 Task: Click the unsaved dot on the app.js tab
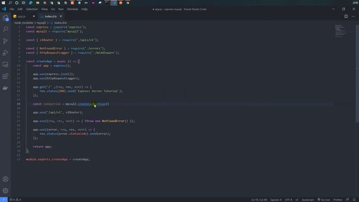click(34, 16)
